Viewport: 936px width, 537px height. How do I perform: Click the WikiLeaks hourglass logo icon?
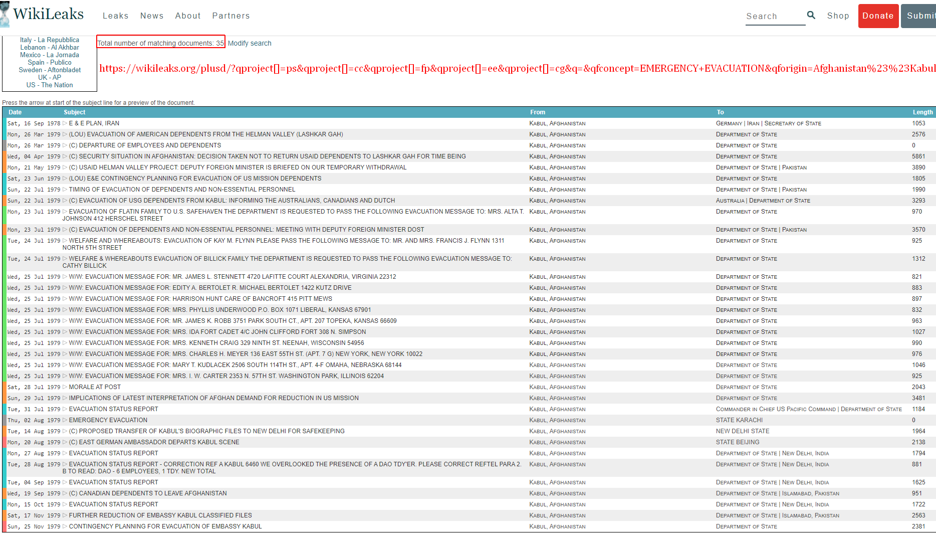pyautogui.click(x=5, y=14)
